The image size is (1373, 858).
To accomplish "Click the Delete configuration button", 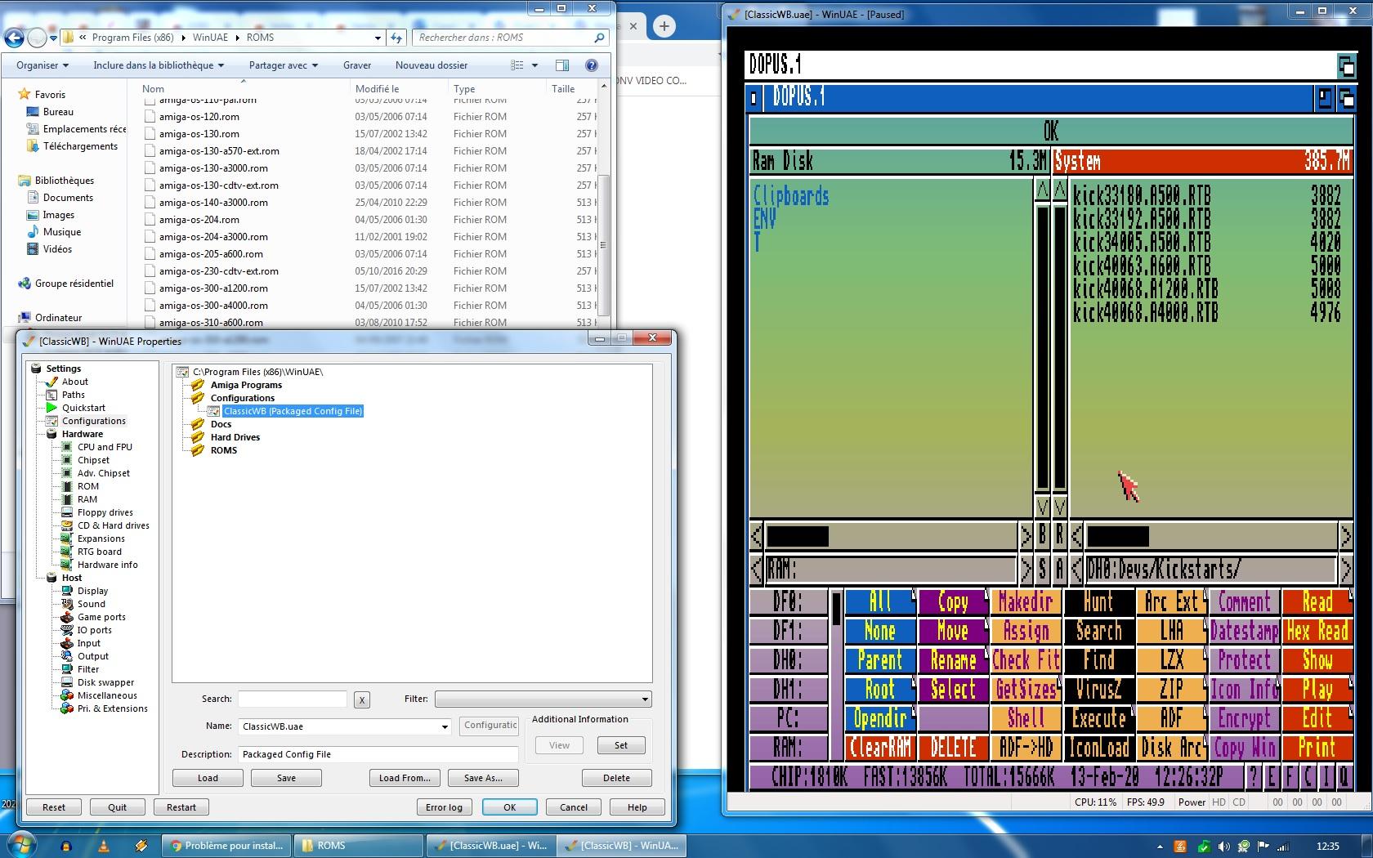I will [616, 778].
